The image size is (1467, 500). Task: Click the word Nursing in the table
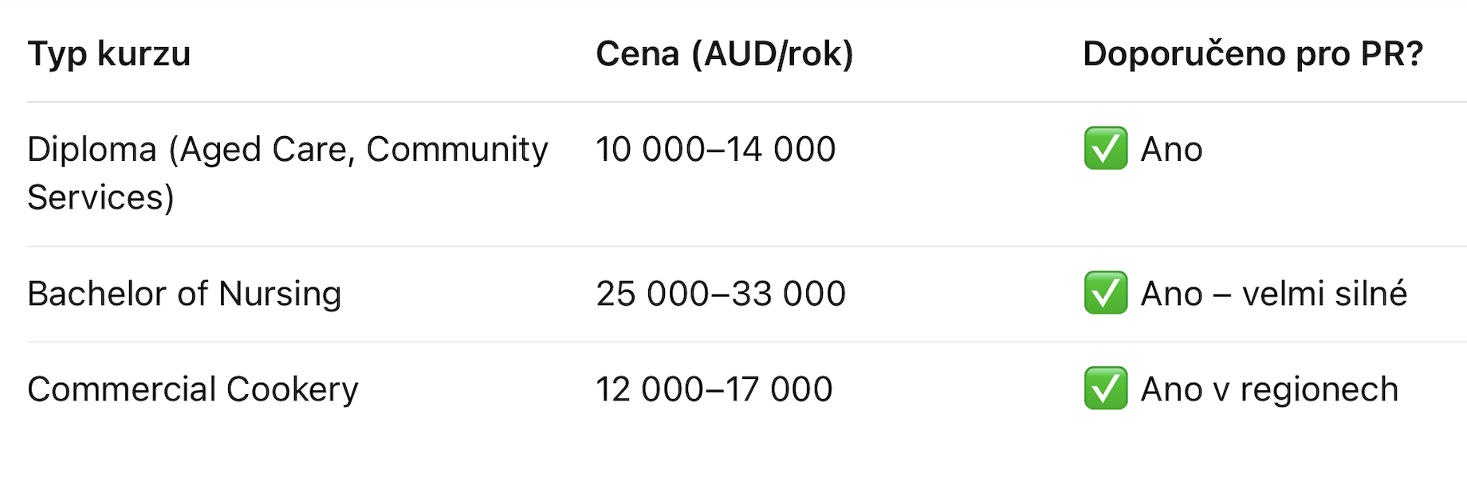[280, 294]
